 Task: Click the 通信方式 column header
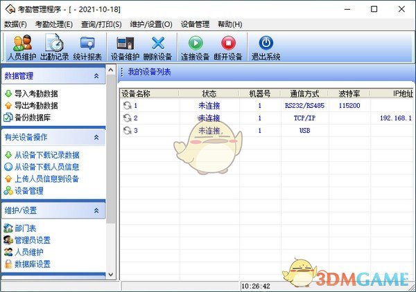(x=304, y=93)
